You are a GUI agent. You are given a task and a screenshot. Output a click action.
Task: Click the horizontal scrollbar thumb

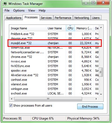click(x=48, y=99)
